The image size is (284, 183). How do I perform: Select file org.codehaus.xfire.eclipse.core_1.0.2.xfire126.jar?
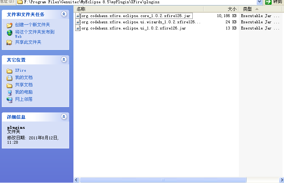(136, 16)
